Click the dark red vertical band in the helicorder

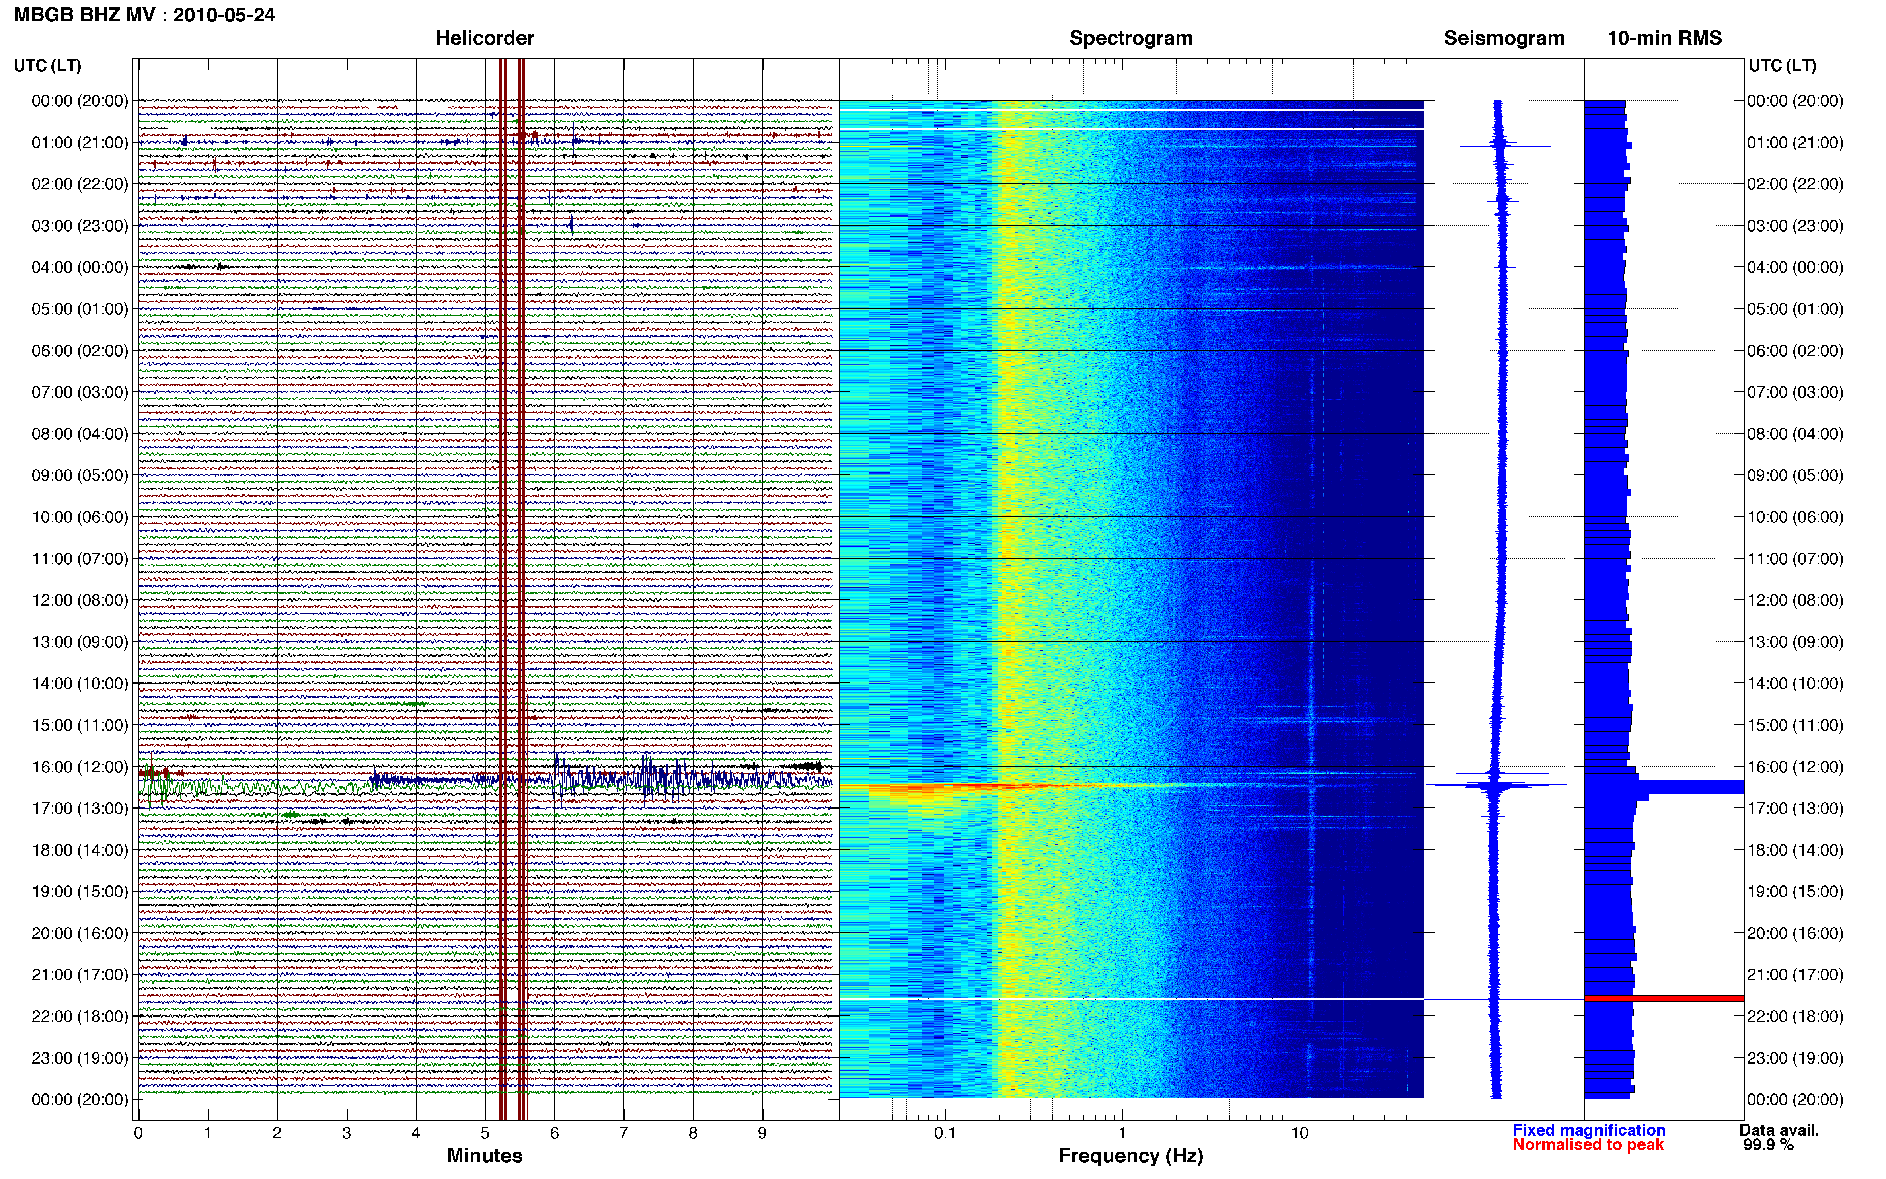click(512, 589)
